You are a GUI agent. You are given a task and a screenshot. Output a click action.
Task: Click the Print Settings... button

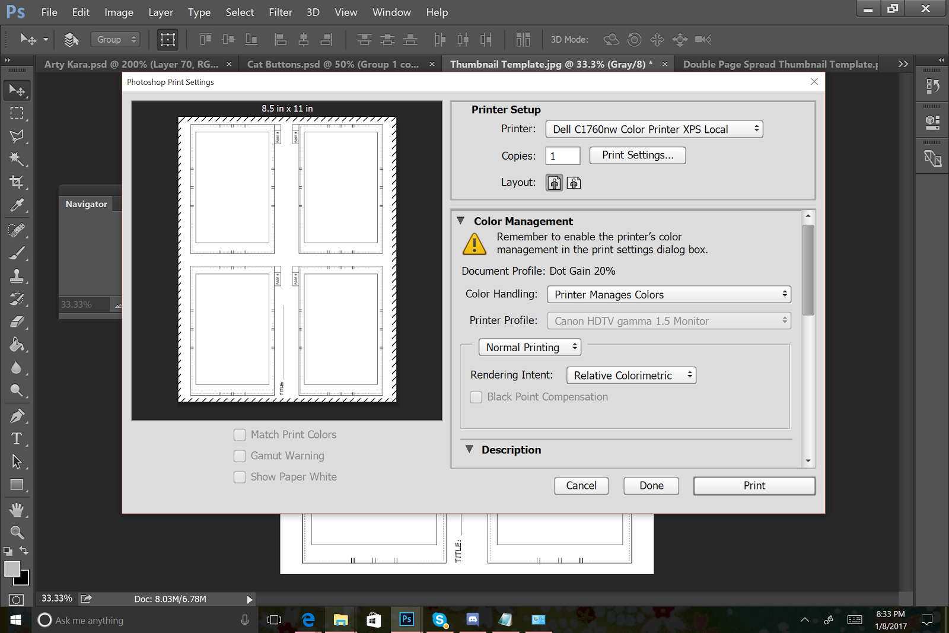point(637,155)
